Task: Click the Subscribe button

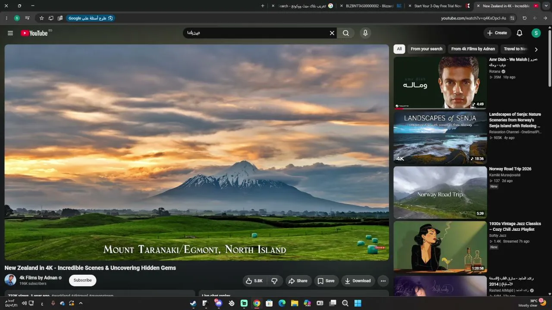Action: click(82, 280)
